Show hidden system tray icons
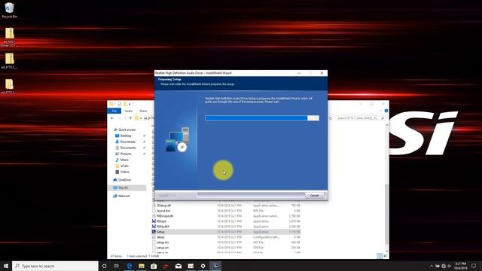 pyautogui.click(x=432, y=266)
